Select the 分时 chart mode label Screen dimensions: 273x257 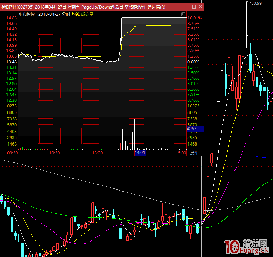coord(66,14)
